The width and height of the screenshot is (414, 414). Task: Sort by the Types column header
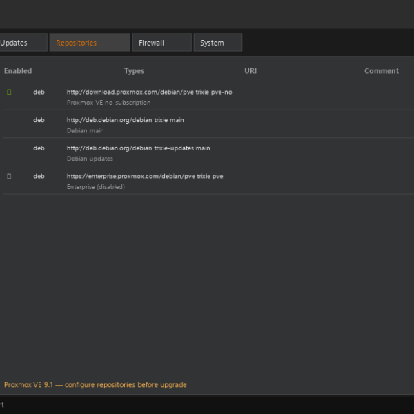point(134,71)
